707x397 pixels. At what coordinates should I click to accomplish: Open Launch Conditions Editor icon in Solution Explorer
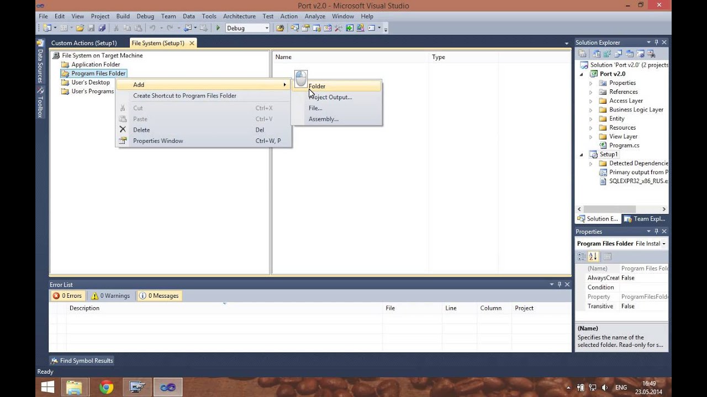[x=651, y=54]
